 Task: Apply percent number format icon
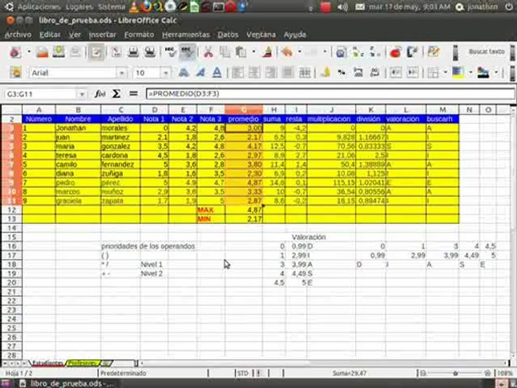coord(341,72)
